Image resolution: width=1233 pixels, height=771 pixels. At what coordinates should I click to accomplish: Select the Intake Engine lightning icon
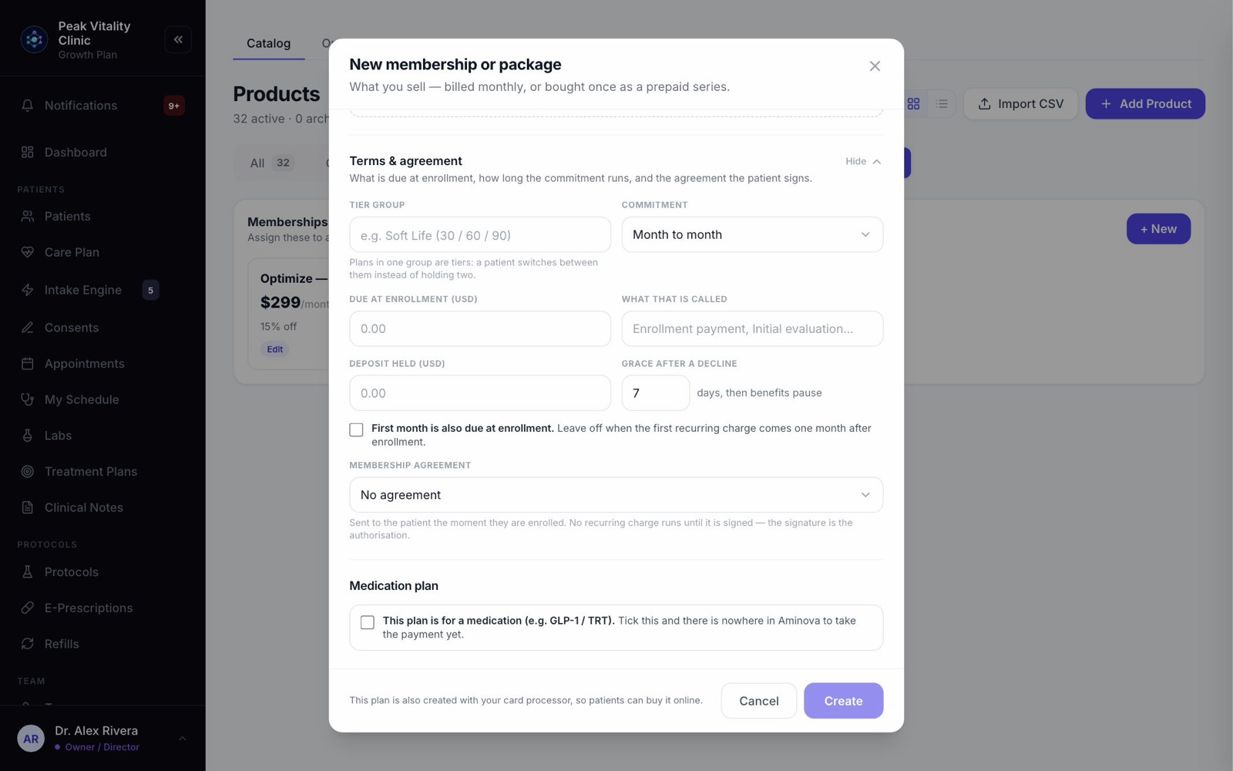click(28, 290)
